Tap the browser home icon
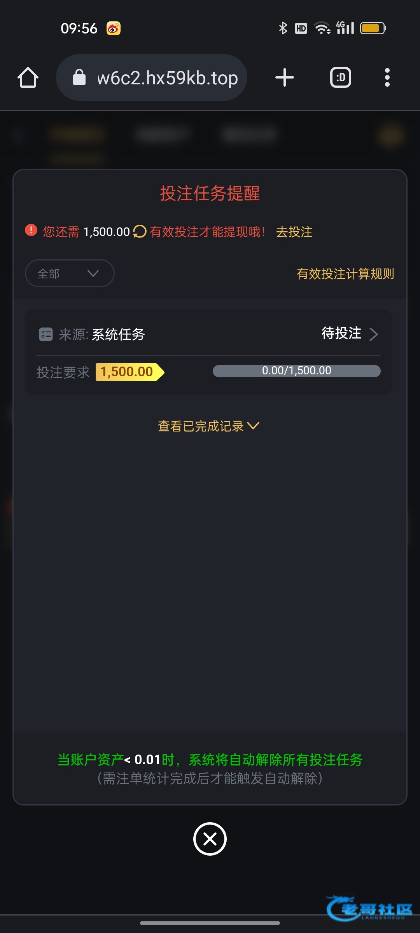This screenshot has width=420, height=933. click(x=28, y=78)
